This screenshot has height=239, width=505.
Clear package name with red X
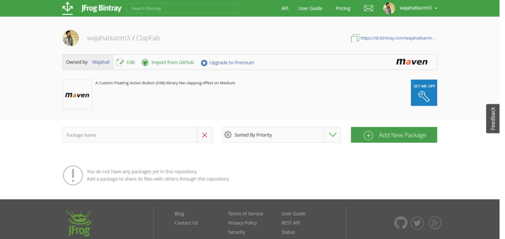[x=204, y=135]
